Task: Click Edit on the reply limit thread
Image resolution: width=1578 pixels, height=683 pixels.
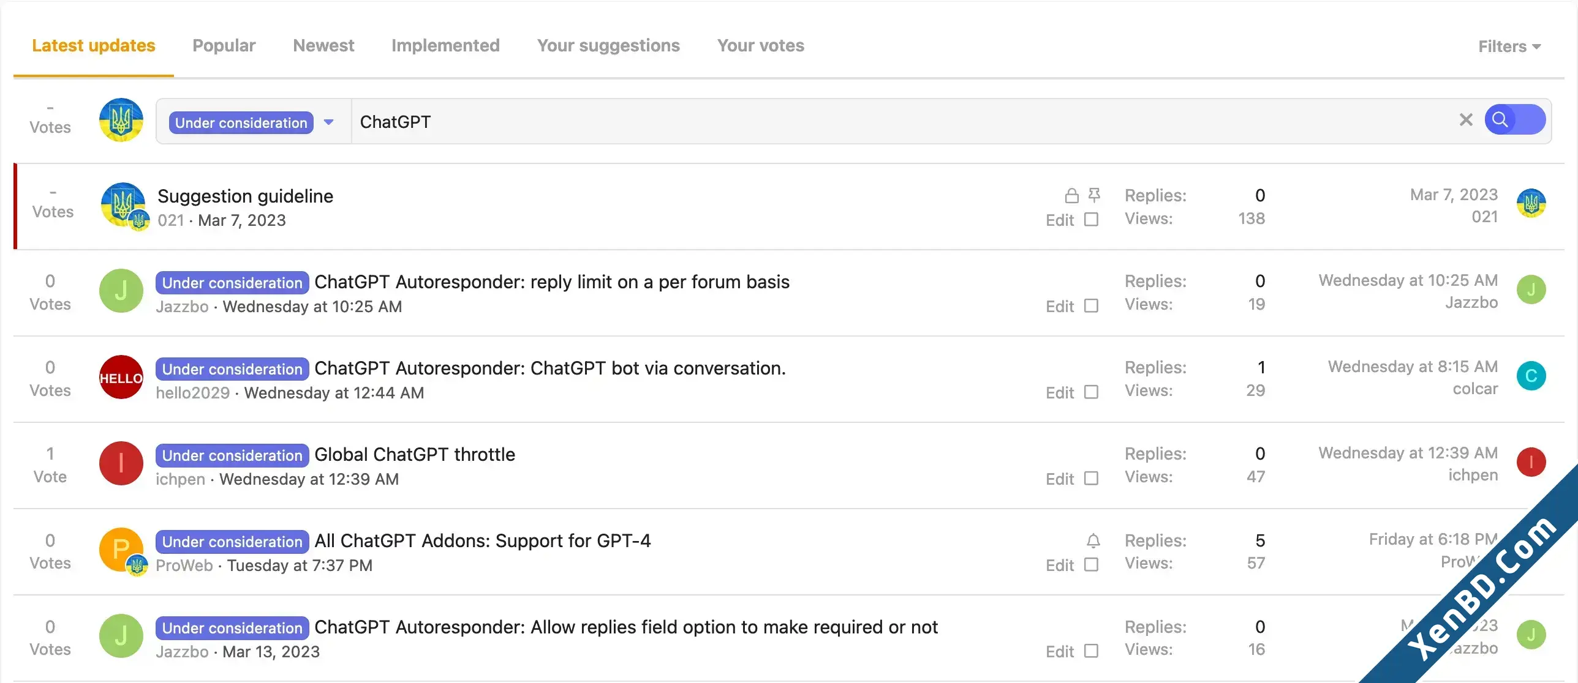Action: pyautogui.click(x=1060, y=306)
